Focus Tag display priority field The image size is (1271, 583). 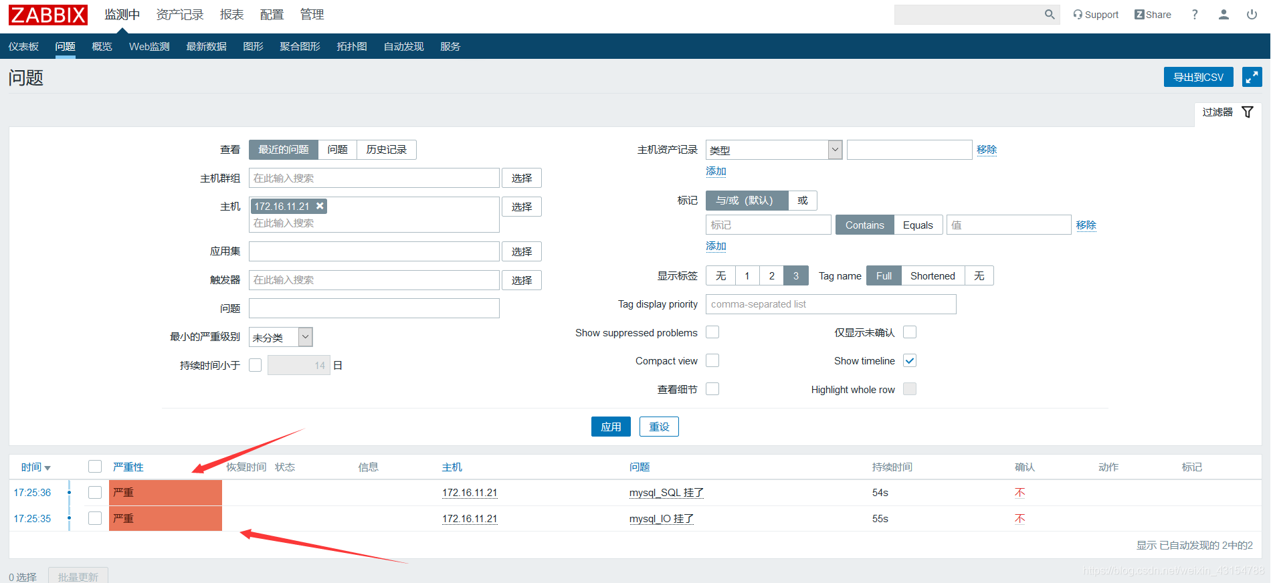click(831, 304)
